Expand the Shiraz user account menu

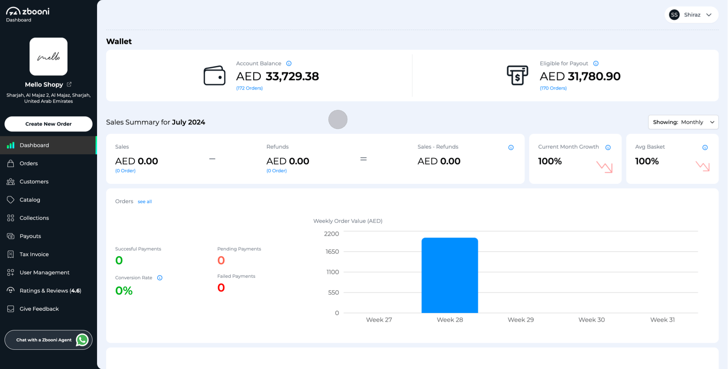691,15
